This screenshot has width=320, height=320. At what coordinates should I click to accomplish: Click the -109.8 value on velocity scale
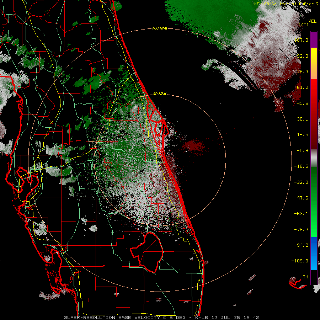(300, 261)
